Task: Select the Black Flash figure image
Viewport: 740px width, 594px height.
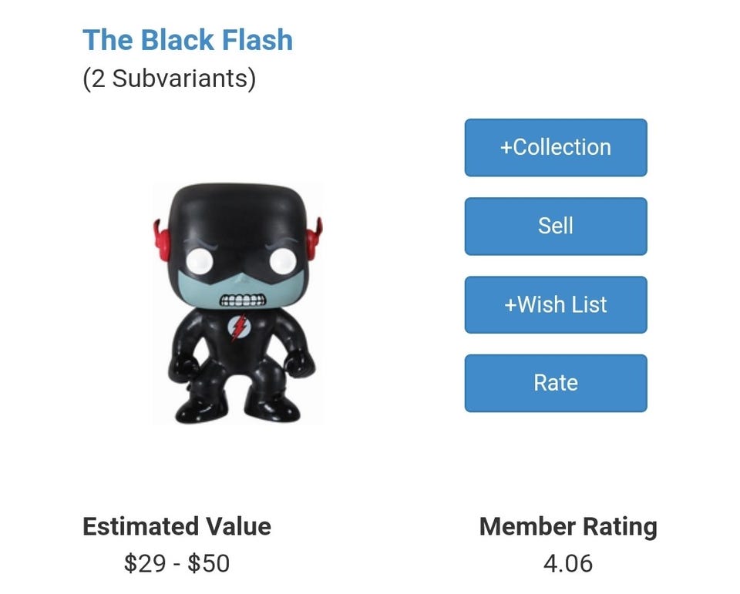Action: click(x=237, y=303)
